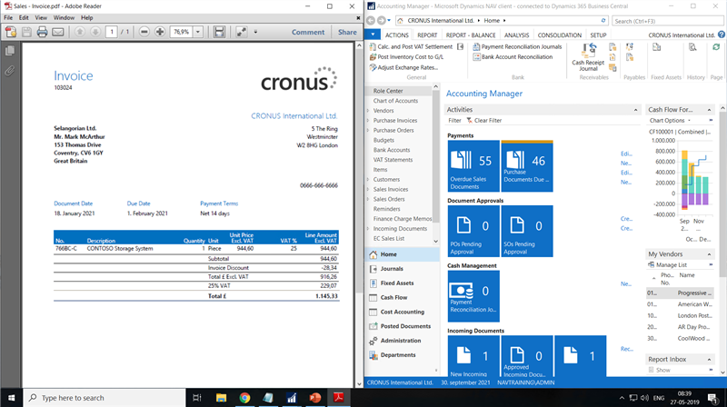Click the read mode expand icon
The width and height of the screenshot is (727, 407).
241,32
